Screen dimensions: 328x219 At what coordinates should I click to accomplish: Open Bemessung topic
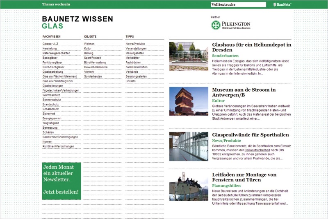[x=50, y=128]
